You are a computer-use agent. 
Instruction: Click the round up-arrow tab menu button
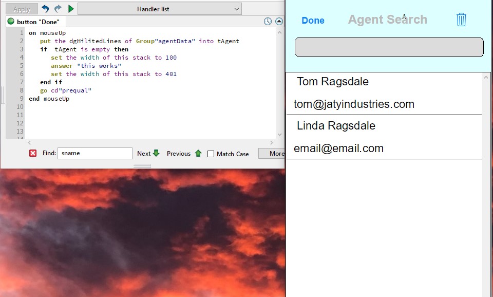279,22
